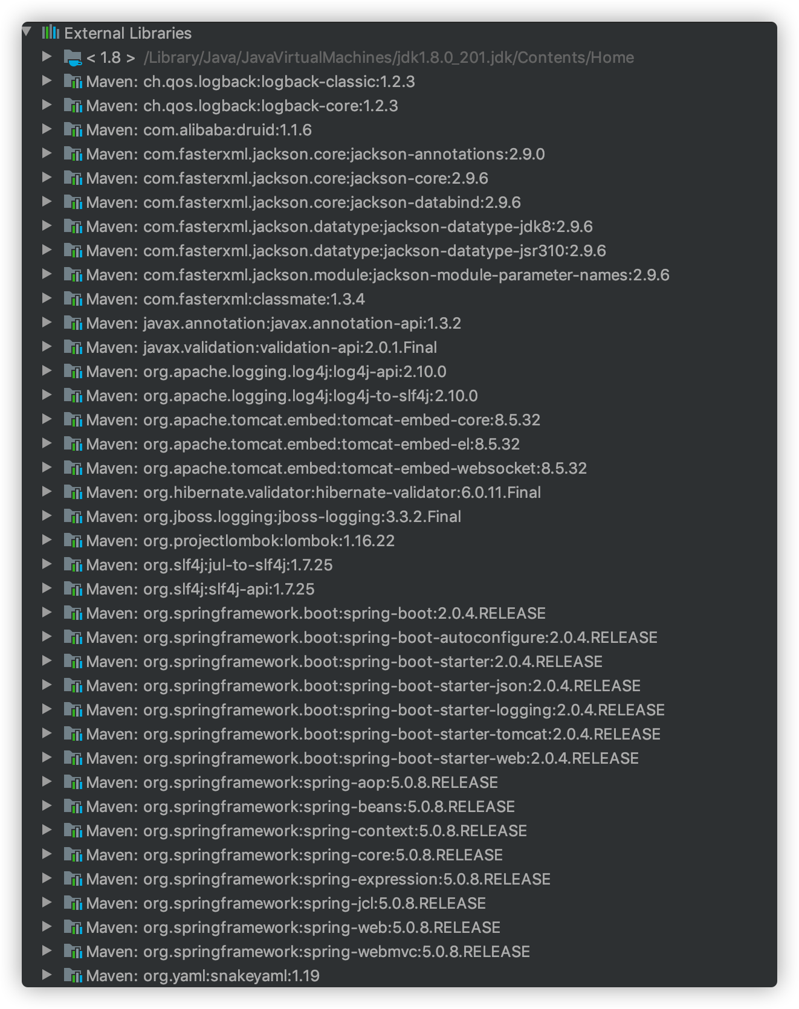Click library icon for jackson-annotations:2.9.0
This screenshot has height=1009, width=799.
(73, 154)
